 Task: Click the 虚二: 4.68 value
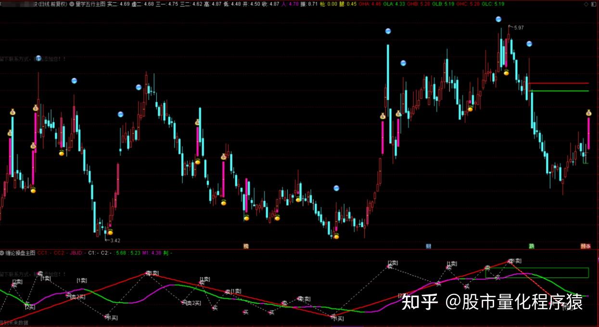(142, 4)
